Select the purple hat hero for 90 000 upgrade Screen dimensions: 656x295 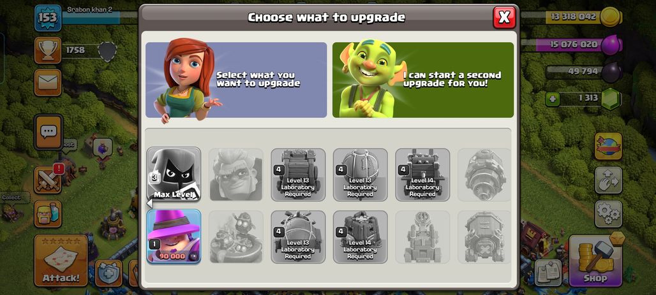click(174, 236)
